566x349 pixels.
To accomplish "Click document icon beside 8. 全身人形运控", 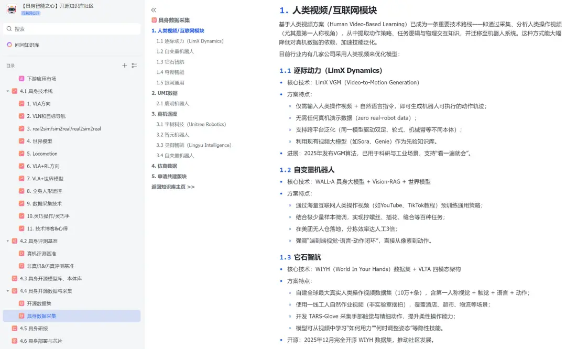I will click(x=21, y=191).
